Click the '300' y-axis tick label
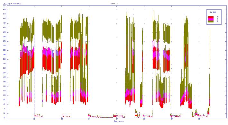Viewport: 228px width, 125px height. pos(5,50)
